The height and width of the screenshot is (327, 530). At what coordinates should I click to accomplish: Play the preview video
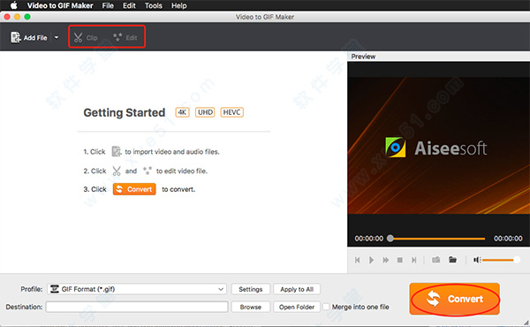[x=371, y=260]
